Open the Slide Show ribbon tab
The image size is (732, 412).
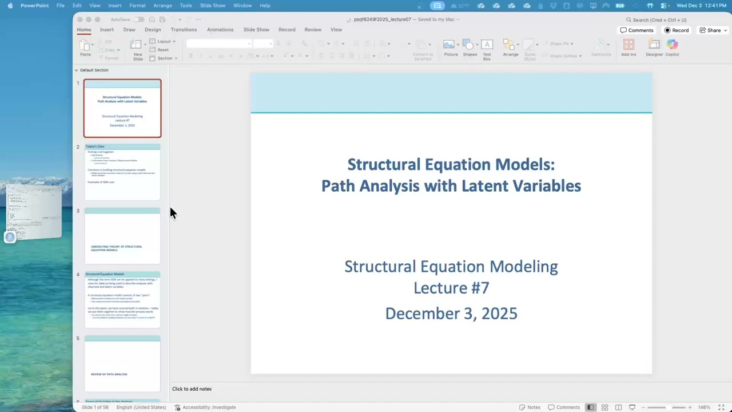256,30
